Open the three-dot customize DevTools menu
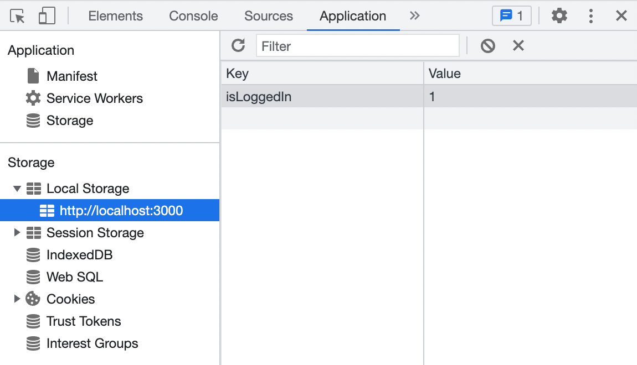 (x=591, y=16)
